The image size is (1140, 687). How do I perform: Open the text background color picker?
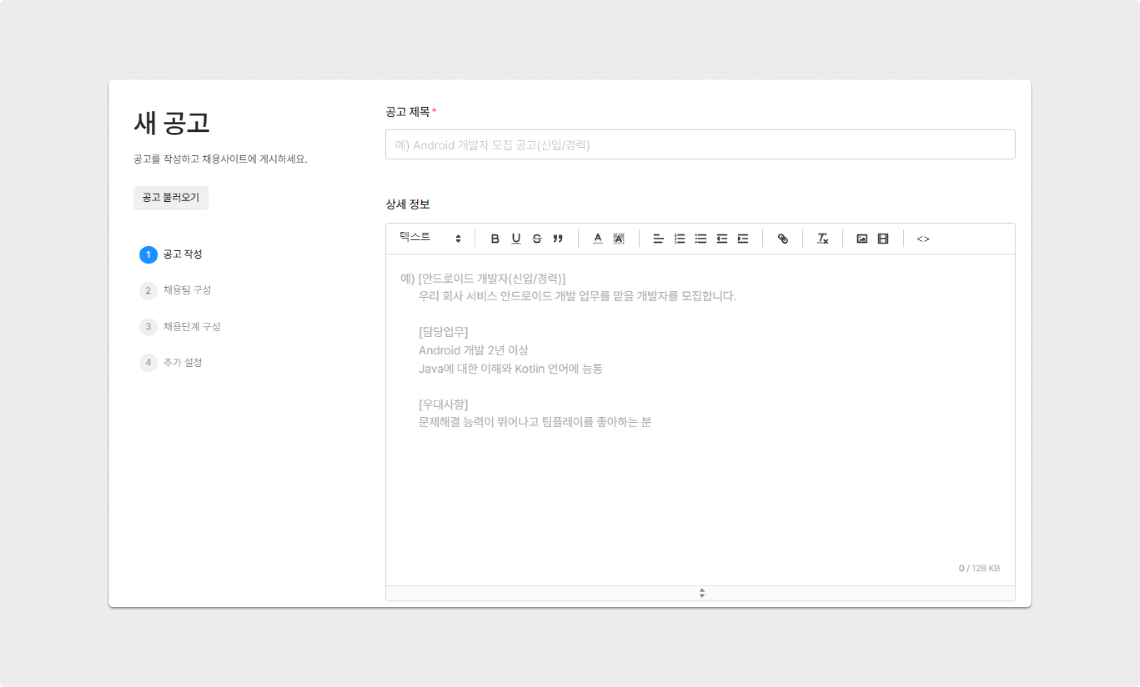coord(619,239)
